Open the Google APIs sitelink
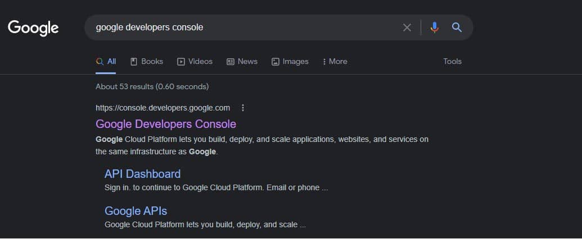The height and width of the screenshot is (239, 582). coord(136,211)
